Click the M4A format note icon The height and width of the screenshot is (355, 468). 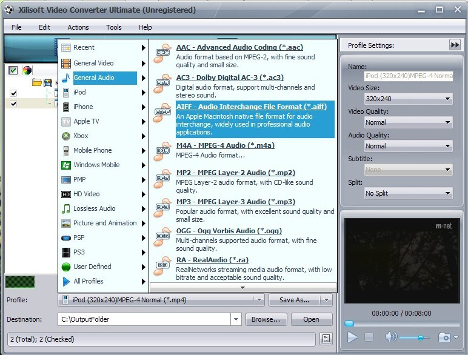coord(162,151)
